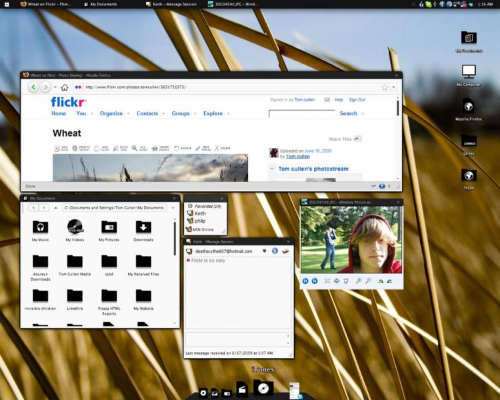Start slide show in Picture Viewer
Viewport: 500px width, 400px height.
345,281
